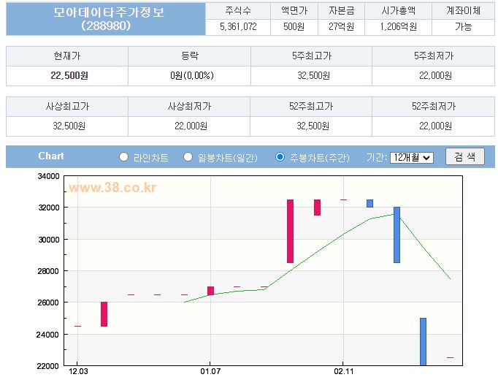Open the 기간 12개월 dropdown

(412, 158)
